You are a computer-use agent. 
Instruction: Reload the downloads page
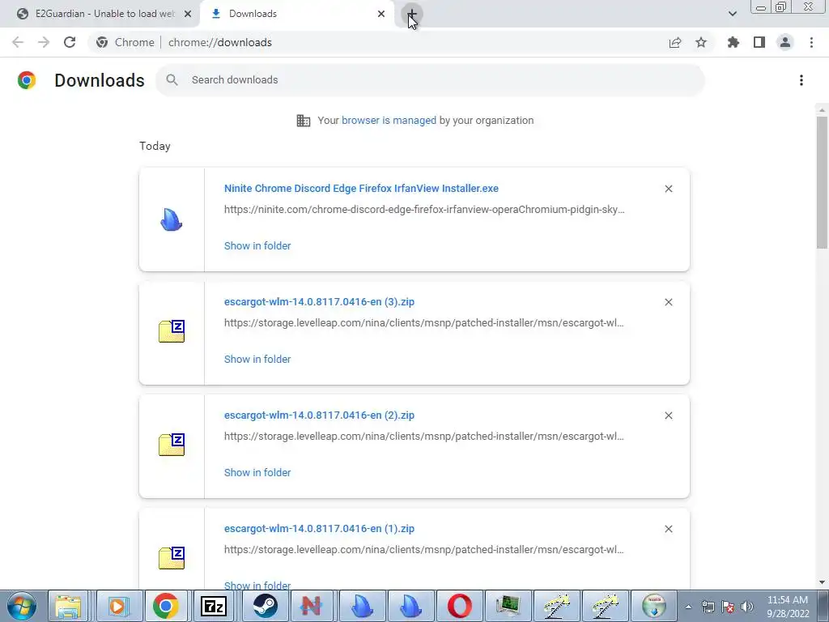tap(70, 42)
